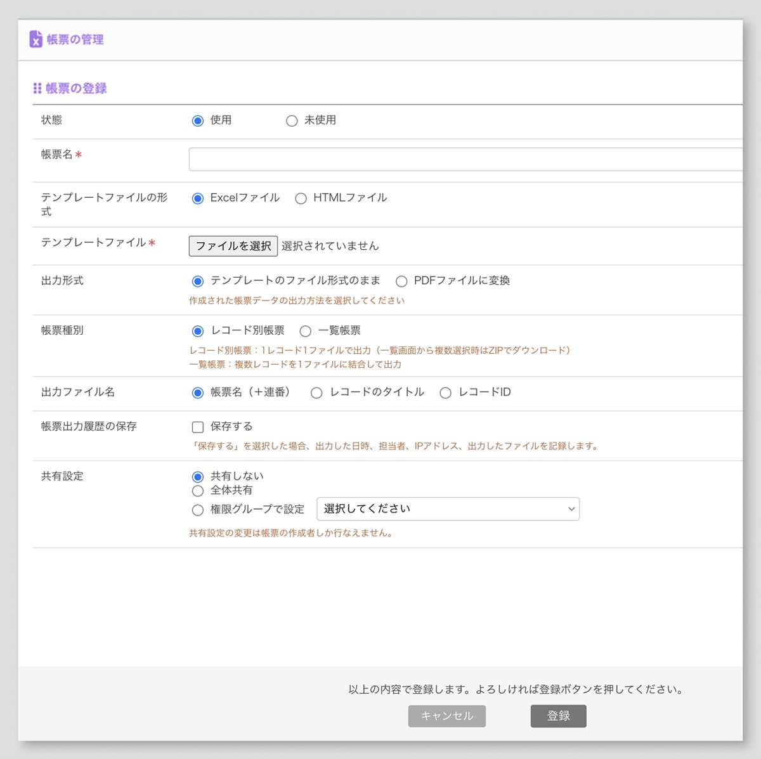The height and width of the screenshot is (759, 761).
Task: Click the grid icon next to 帳票の登録
Action: click(36, 88)
